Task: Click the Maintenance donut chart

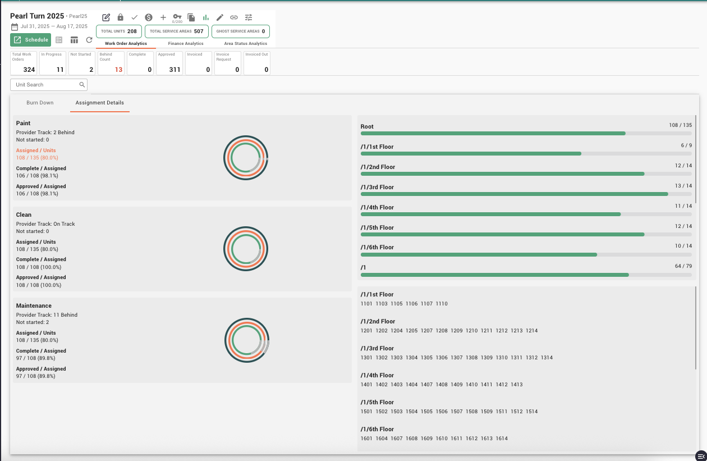Action: [247, 340]
